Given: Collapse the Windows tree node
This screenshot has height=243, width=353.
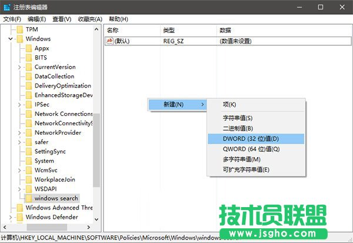Looking at the screenshot, I should (x=11, y=39).
